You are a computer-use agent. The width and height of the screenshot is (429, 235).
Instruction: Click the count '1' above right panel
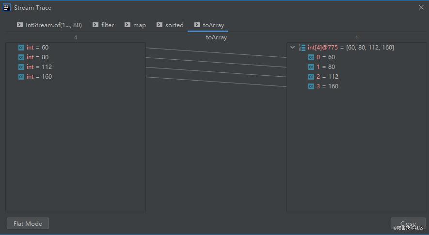pyautogui.click(x=356, y=37)
